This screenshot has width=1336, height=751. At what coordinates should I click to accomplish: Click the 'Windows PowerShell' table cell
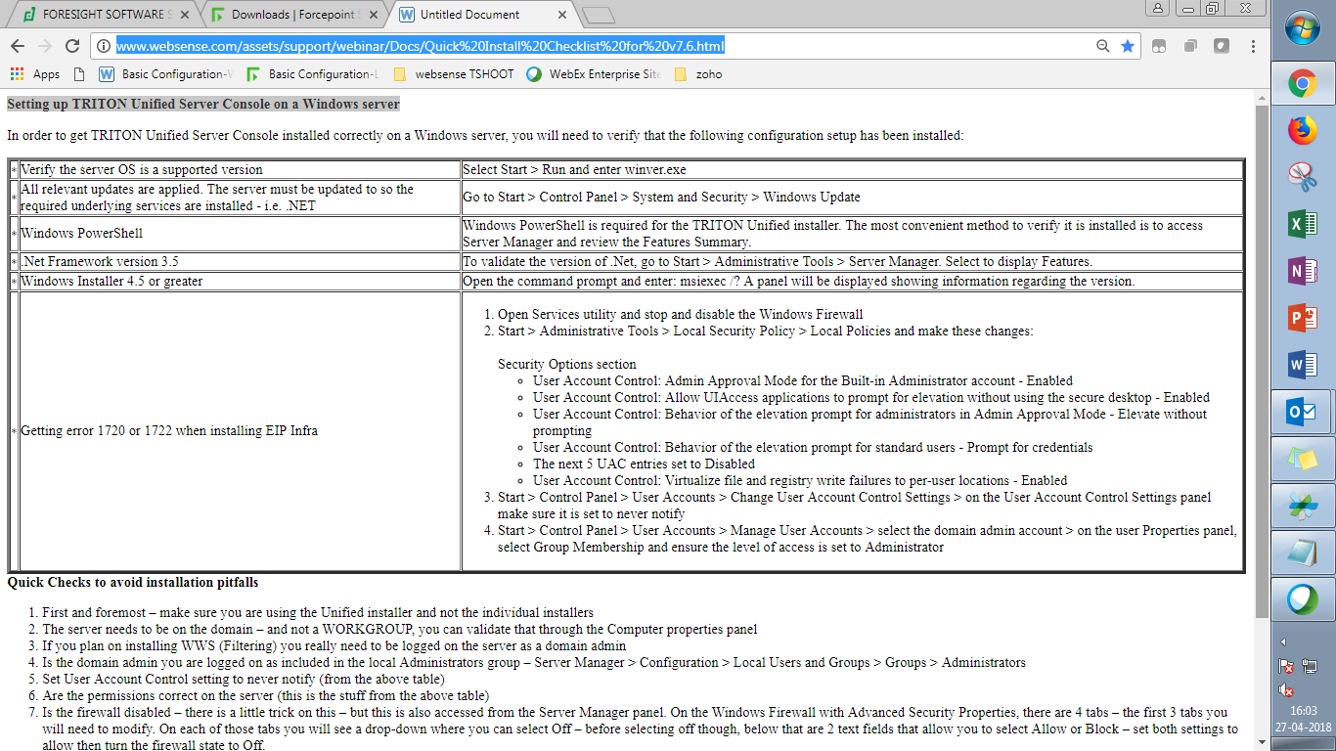coord(240,233)
